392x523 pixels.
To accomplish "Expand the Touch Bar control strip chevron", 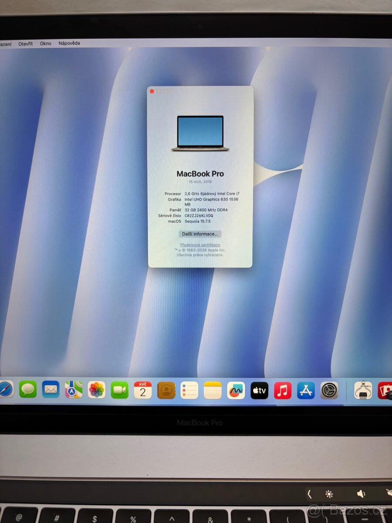I will pos(309,494).
